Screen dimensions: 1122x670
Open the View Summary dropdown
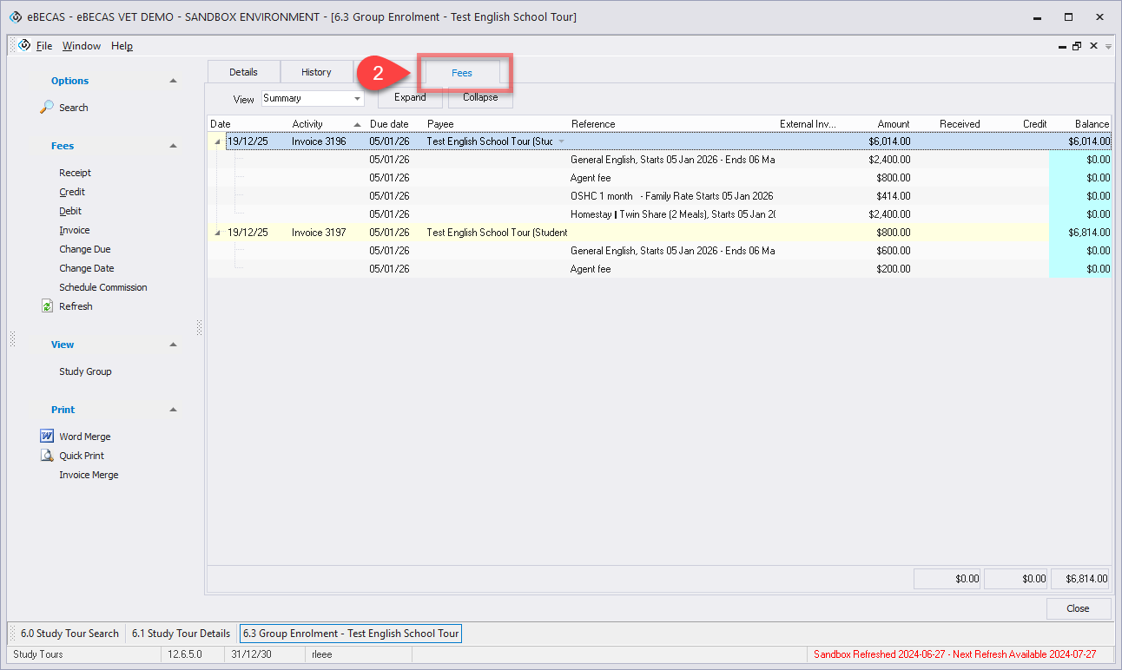357,99
